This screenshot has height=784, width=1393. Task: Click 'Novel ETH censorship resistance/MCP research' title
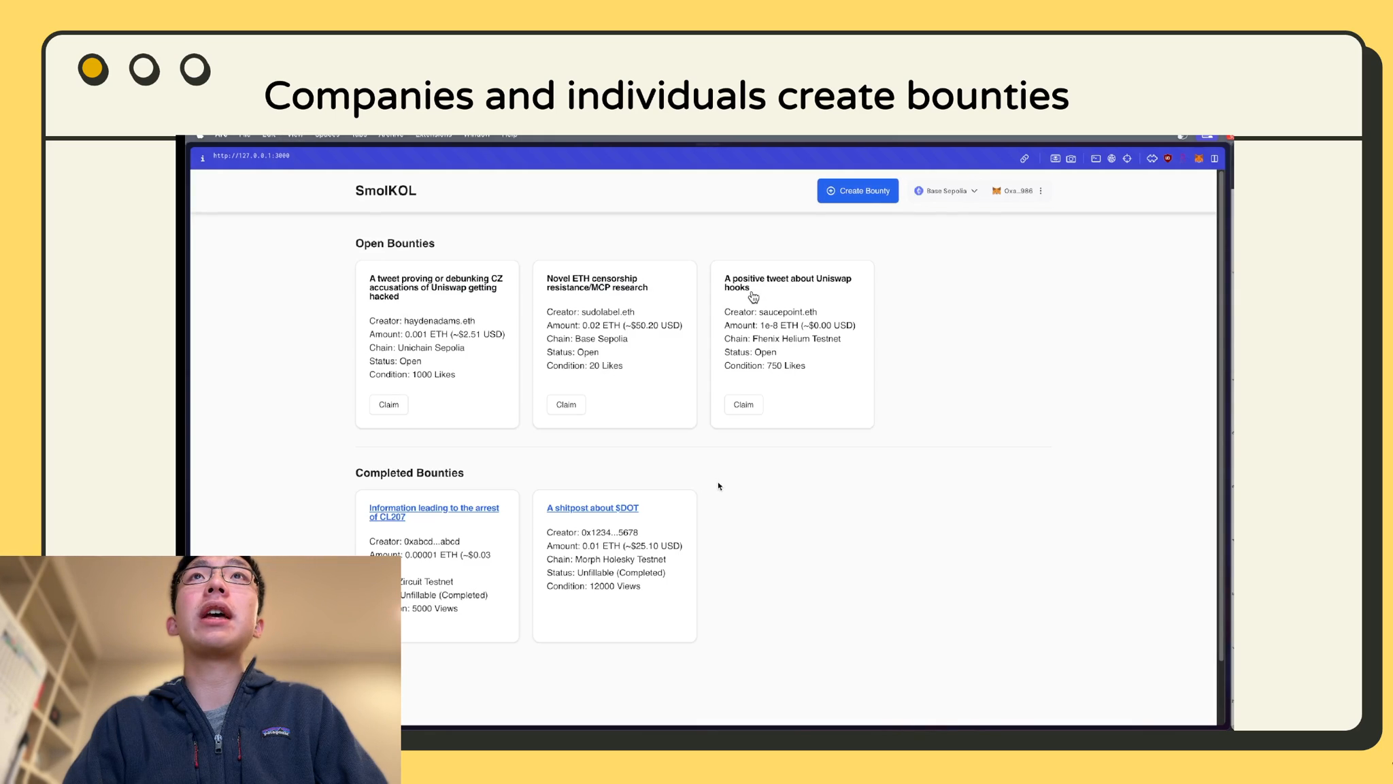[597, 283]
